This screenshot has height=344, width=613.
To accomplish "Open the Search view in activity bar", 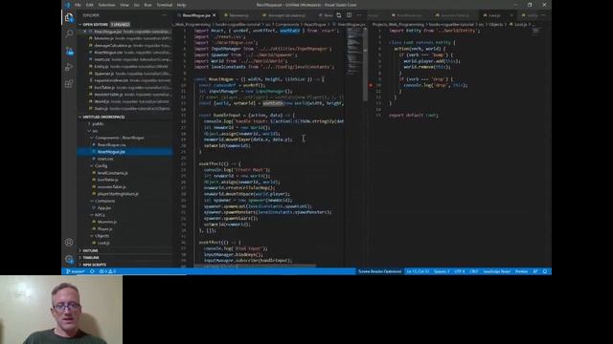I will click(69, 34).
